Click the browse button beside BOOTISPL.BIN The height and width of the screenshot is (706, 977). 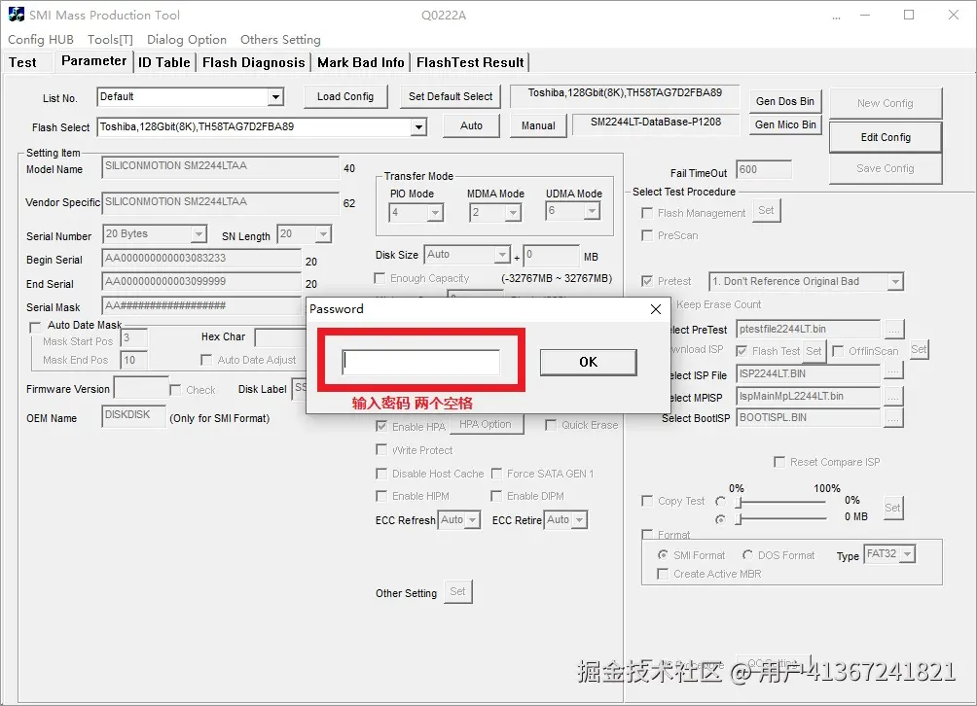pyautogui.click(x=893, y=418)
